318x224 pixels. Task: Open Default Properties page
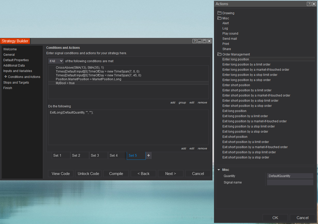[16, 60]
